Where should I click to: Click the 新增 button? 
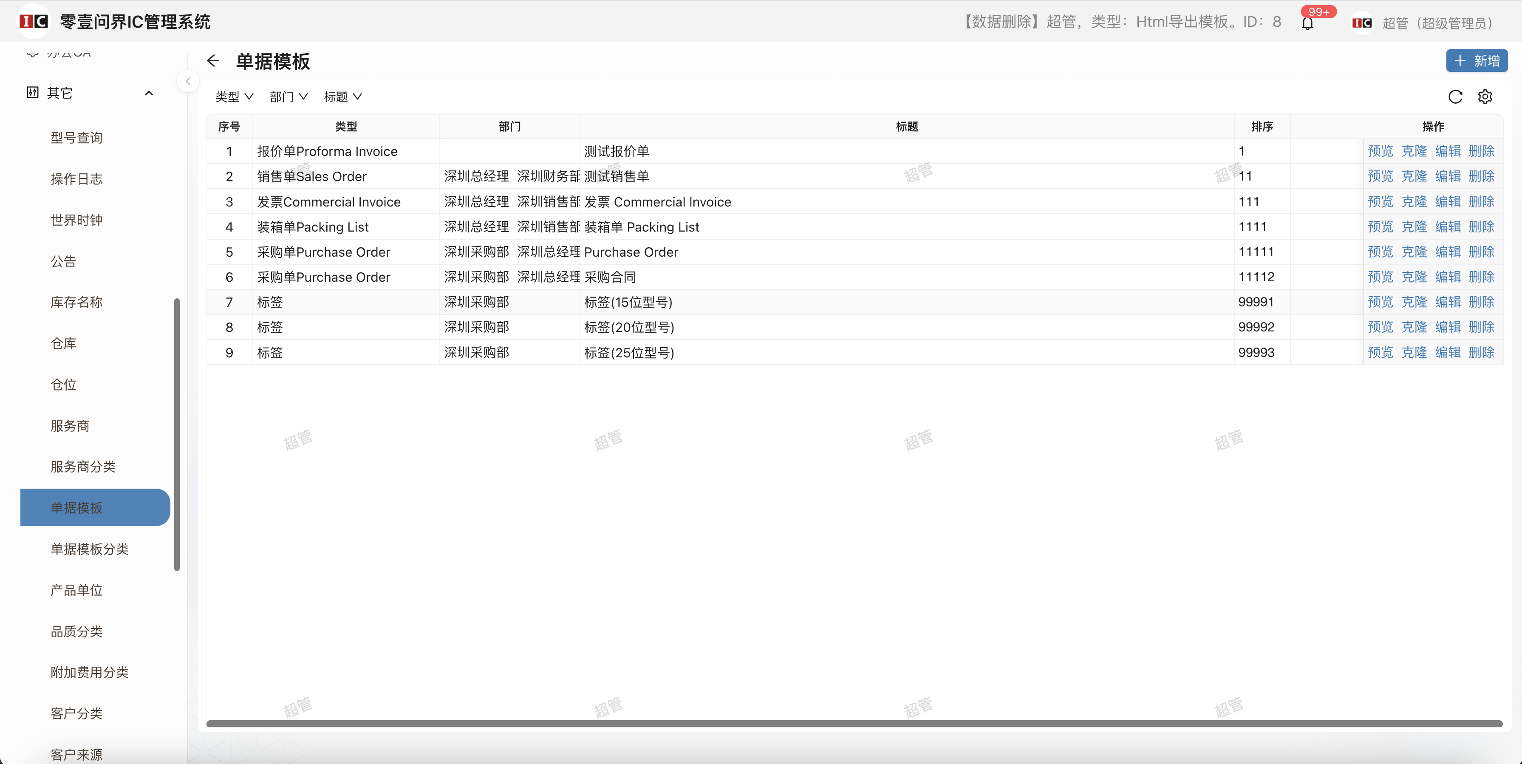coord(1476,61)
